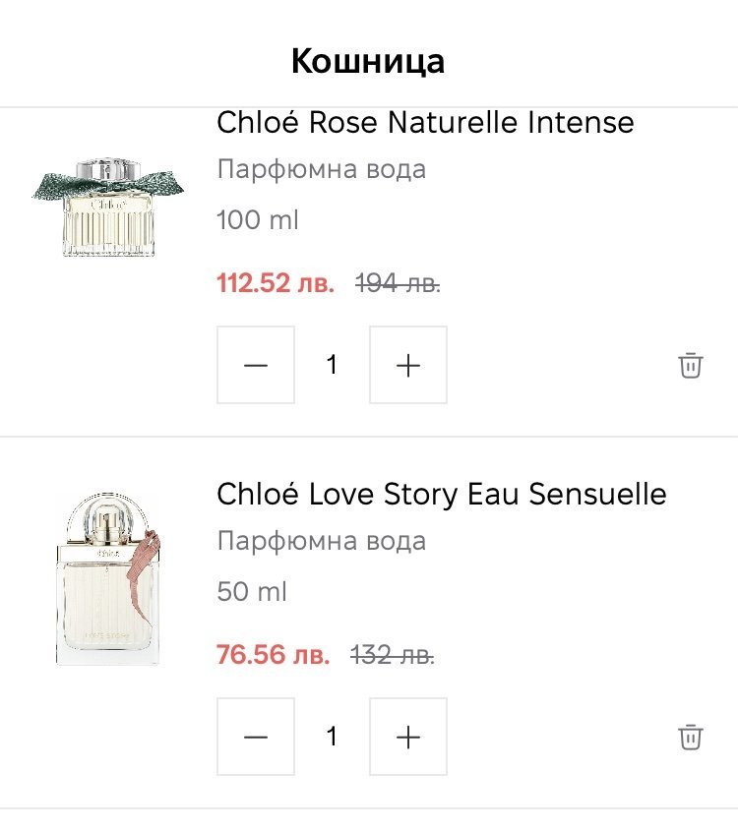Click the crossed-out 194 лв. price
The width and height of the screenshot is (738, 831).
(x=398, y=284)
